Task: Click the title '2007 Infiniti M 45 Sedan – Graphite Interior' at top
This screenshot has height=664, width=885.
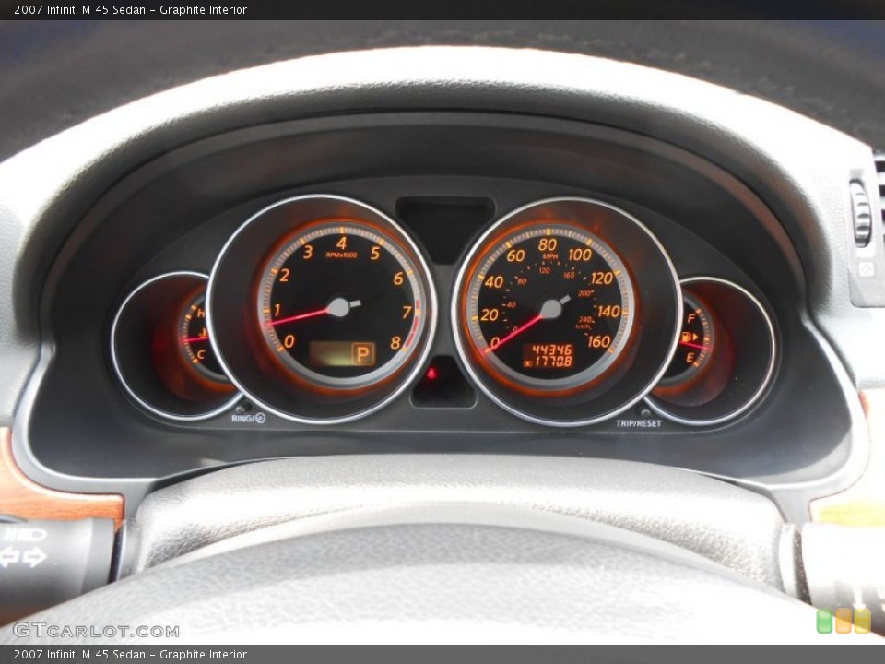Action: pyautogui.click(x=130, y=9)
